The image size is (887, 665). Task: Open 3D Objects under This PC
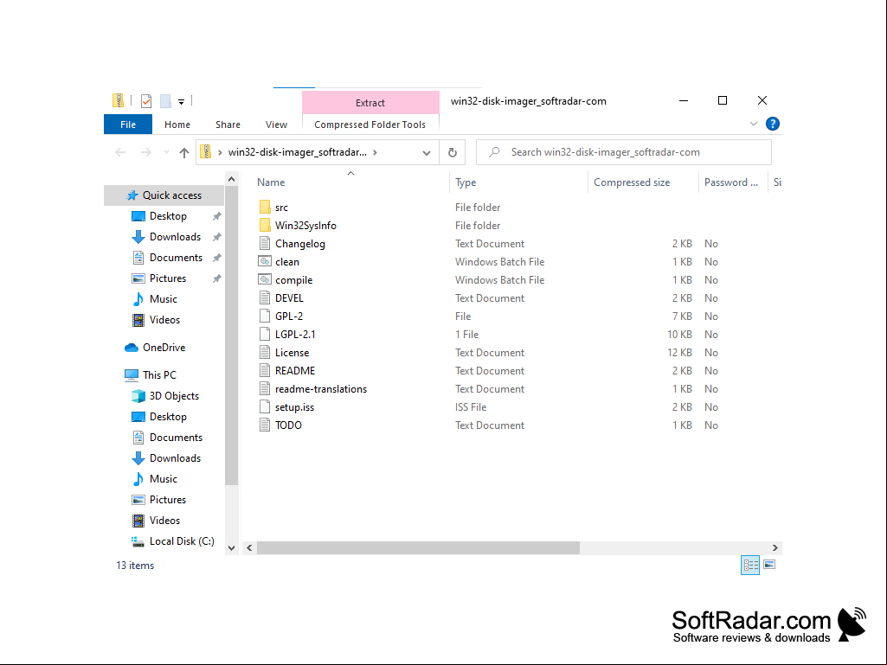point(174,396)
